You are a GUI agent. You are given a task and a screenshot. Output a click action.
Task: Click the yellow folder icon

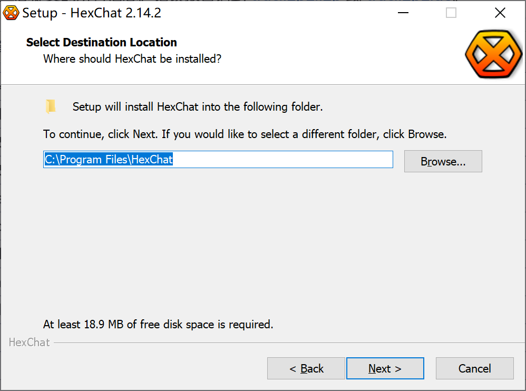click(x=51, y=106)
